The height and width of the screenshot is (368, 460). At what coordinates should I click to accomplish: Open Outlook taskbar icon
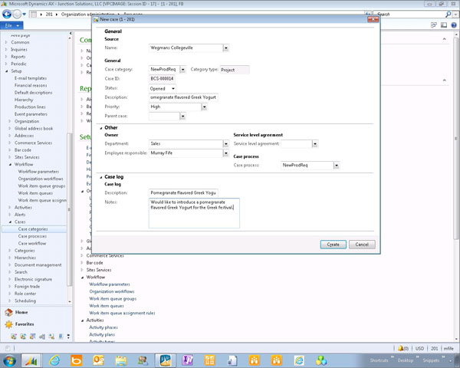point(99,360)
